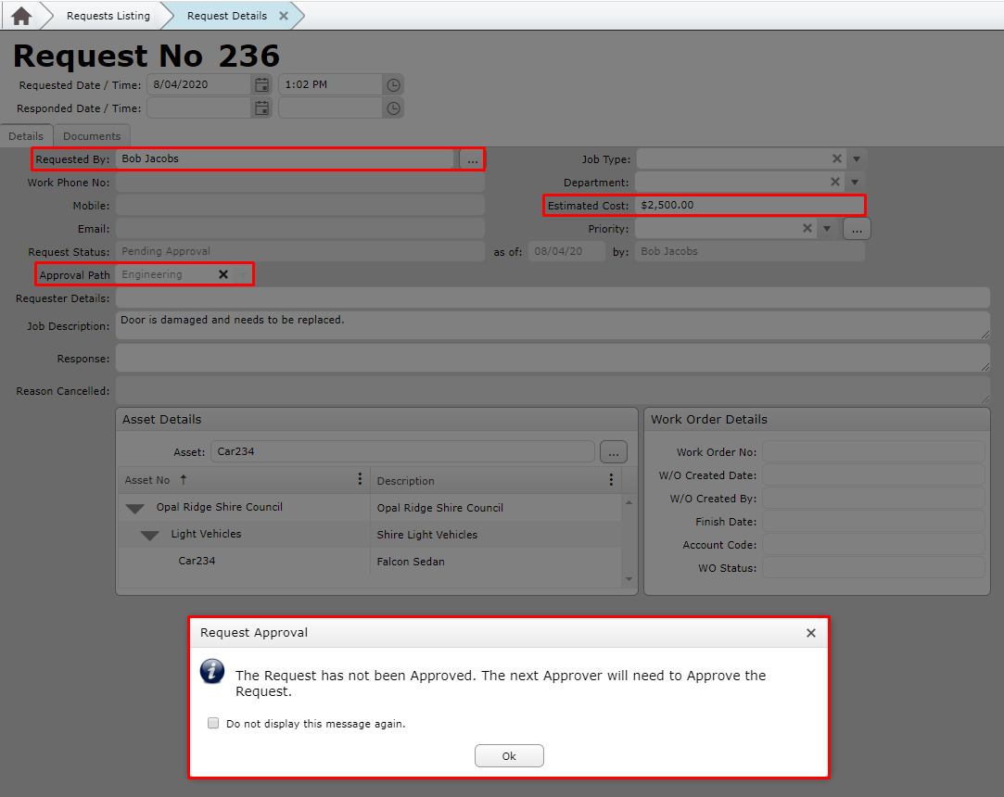
Task: Go to the Requests Listing breadcrumb tab
Action: [x=108, y=15]
